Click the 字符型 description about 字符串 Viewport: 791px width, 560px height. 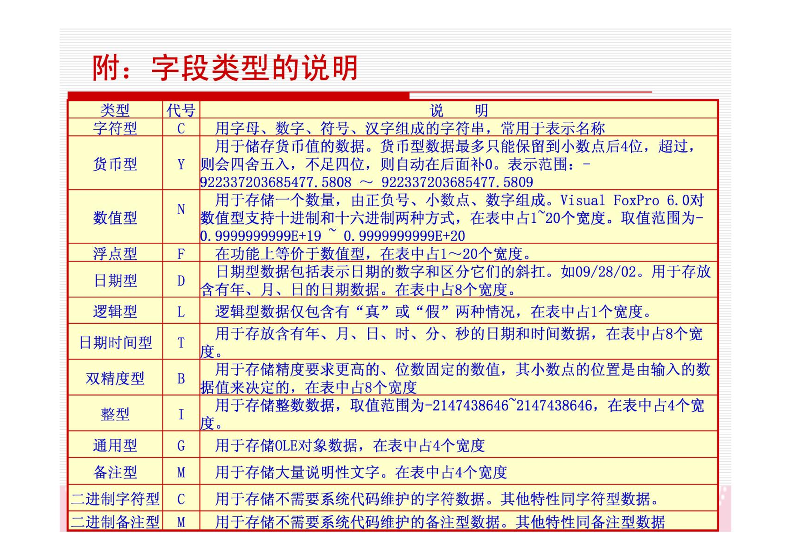(x=410, y=128)
